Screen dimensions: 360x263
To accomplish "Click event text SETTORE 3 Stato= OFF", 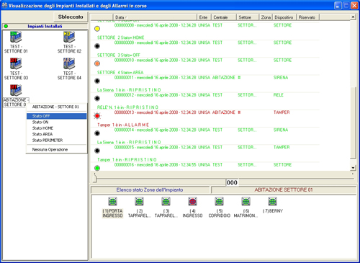I will pyautogui.click(x=119, y=55).
